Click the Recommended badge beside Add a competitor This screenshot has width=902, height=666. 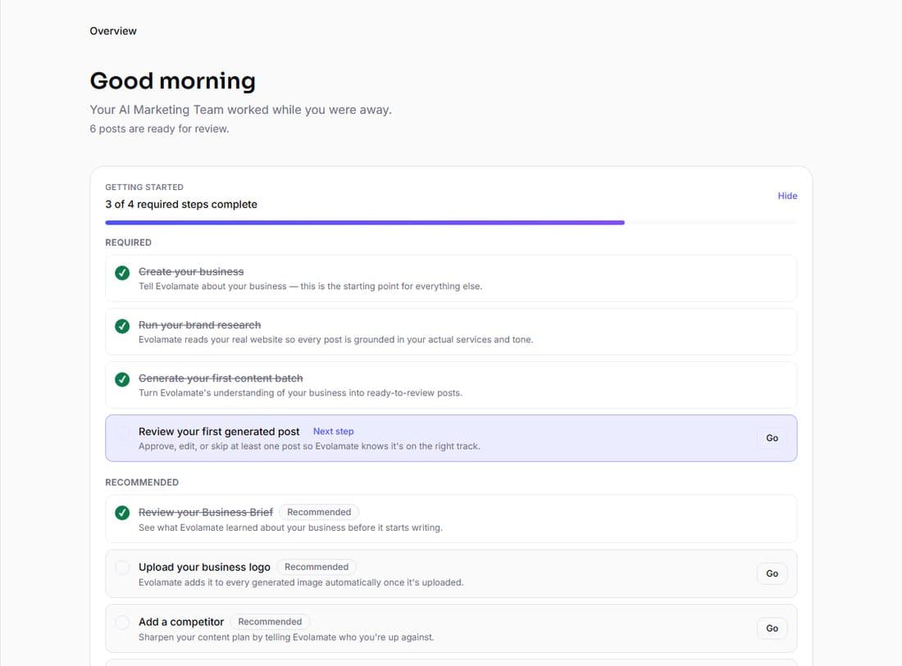tap(270, 622)
